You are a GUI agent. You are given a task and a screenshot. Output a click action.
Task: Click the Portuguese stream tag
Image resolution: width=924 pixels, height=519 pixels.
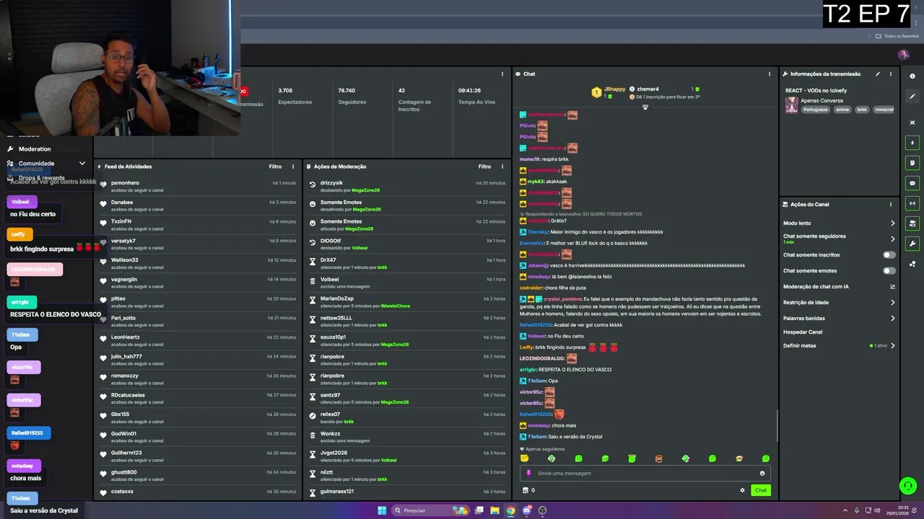[816, 110]
